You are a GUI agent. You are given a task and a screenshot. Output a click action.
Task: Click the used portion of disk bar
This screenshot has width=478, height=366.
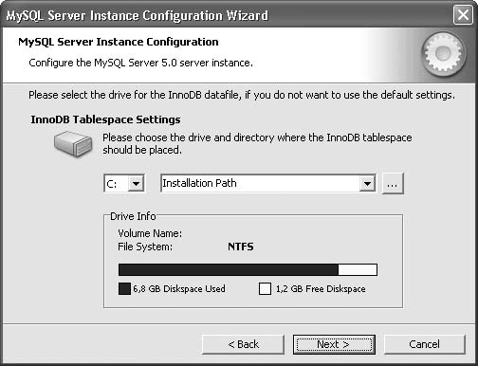(229, 270)
